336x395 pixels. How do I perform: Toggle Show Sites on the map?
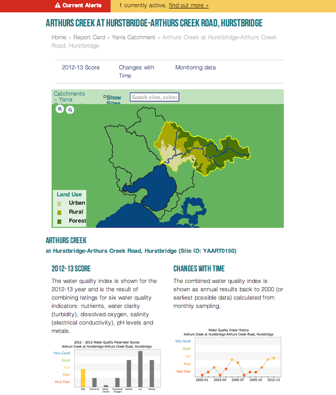pyautogui.click(x=114, y=100)
